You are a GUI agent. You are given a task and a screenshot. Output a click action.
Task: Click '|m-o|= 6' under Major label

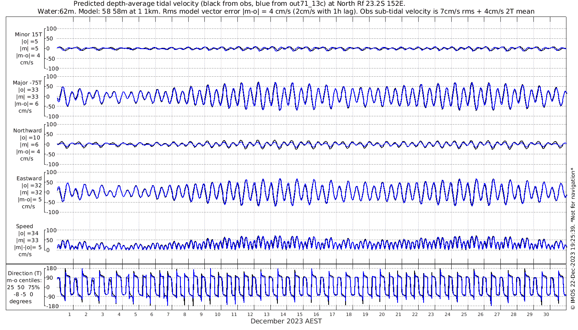[27, 104]
